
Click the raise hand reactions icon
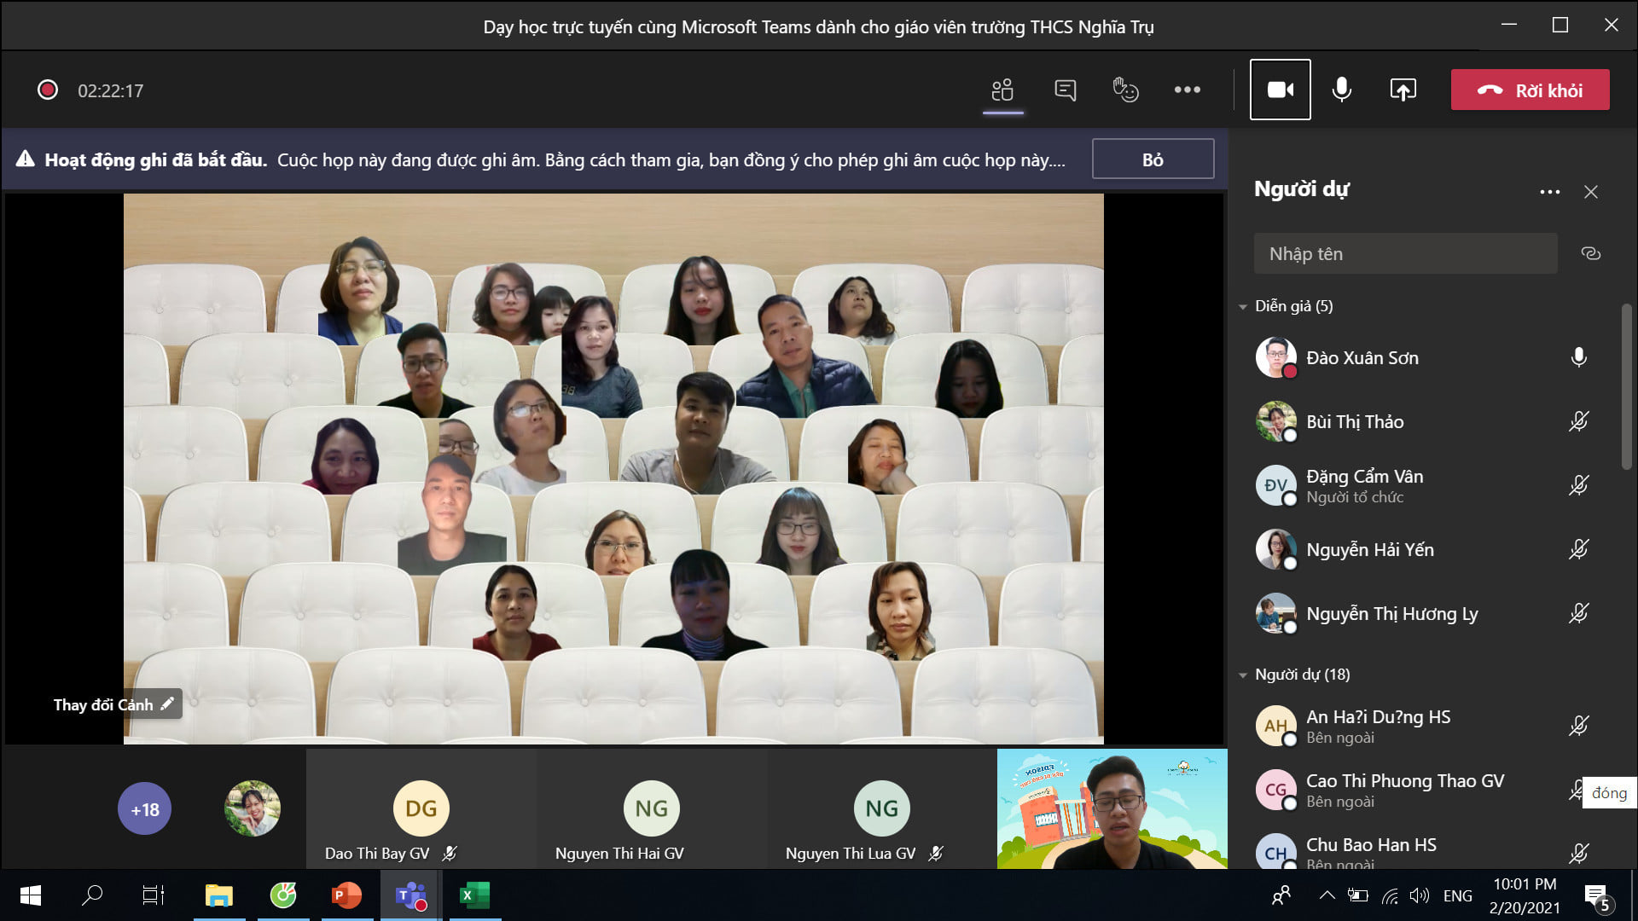[1125, 90]
